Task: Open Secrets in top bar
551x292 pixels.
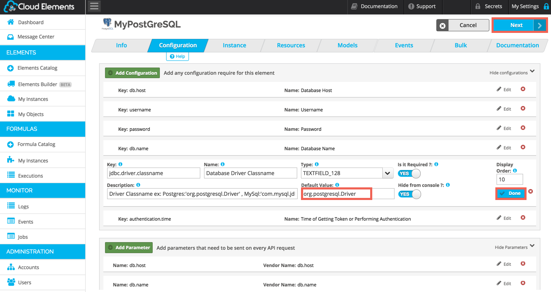Action: (488, 6)
